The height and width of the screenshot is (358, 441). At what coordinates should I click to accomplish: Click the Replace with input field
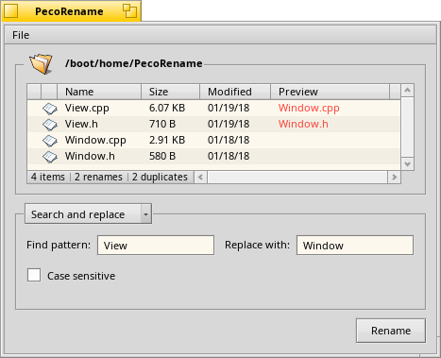click(355, 246)
